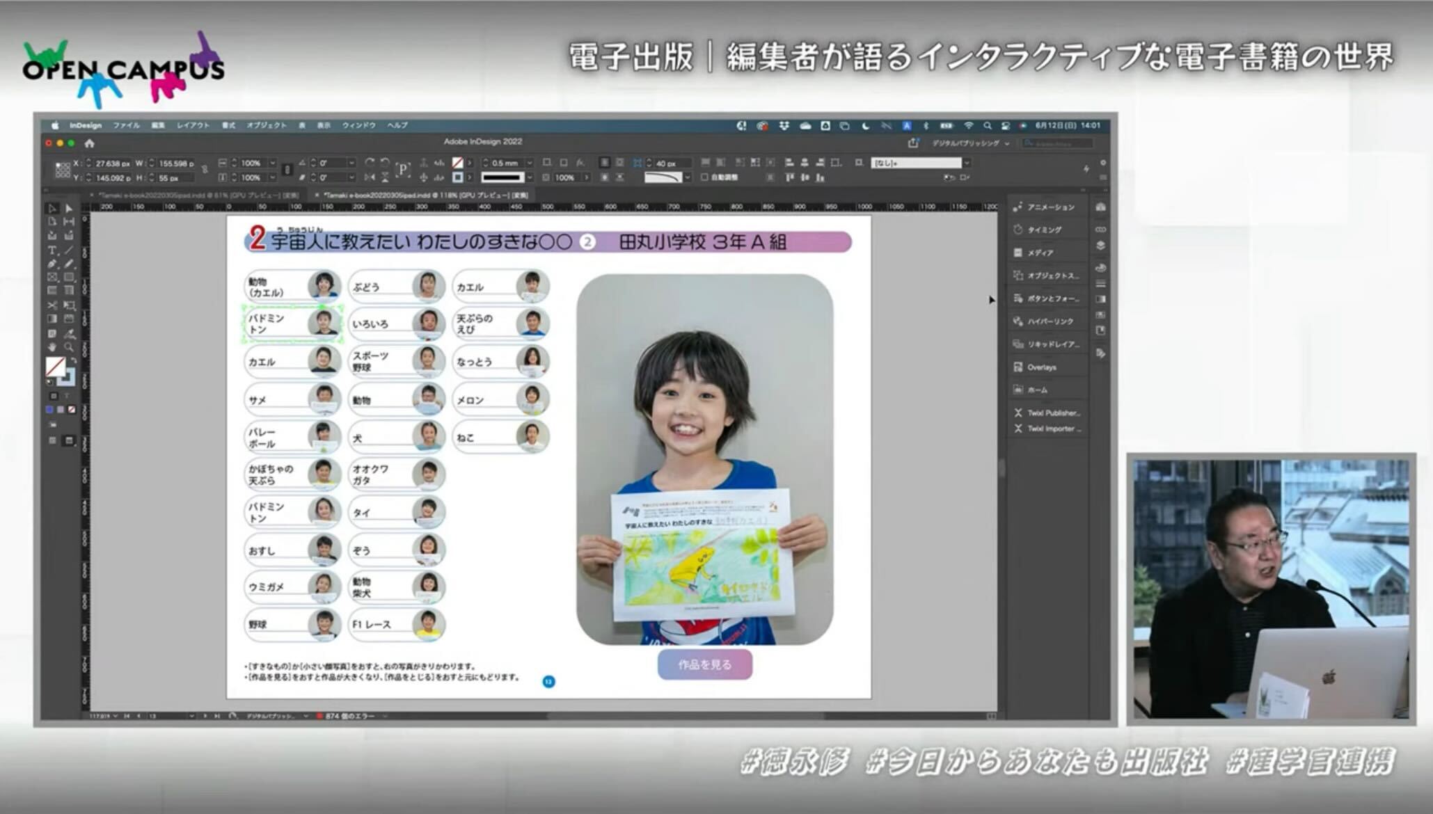This screenshot has height=814, width=1433.
Task: Swap fill and stroke arrows
Action: (73, 360)
